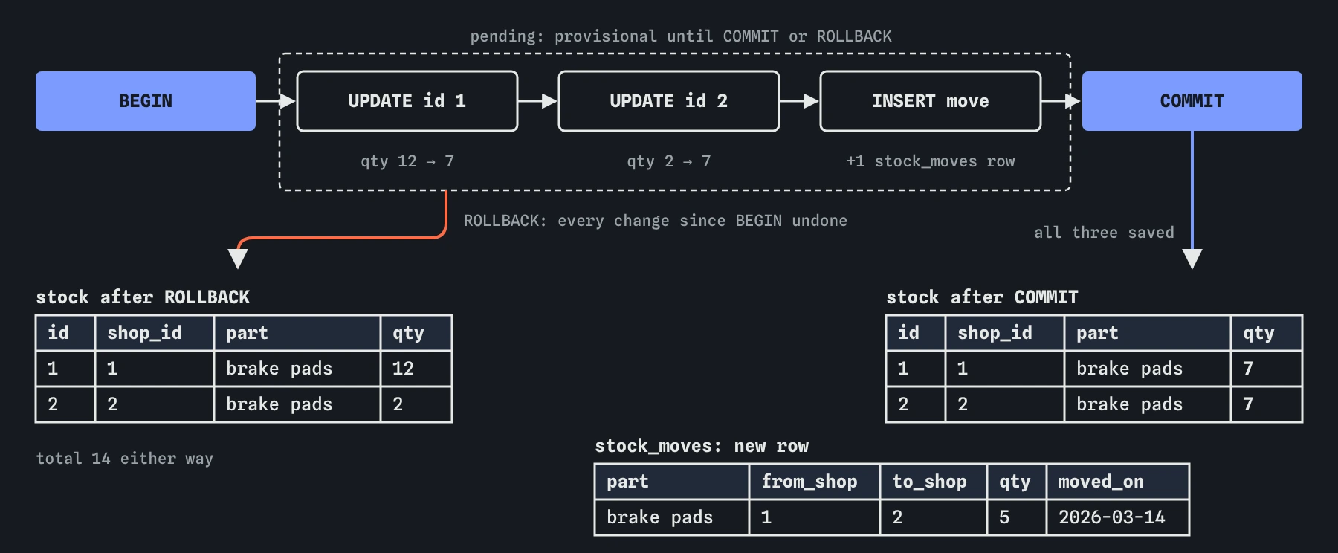Click the part header in ROLLBACK table

coord(297,333)
